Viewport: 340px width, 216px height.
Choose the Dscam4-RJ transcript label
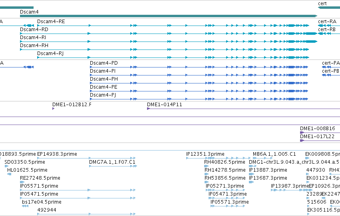50,54
